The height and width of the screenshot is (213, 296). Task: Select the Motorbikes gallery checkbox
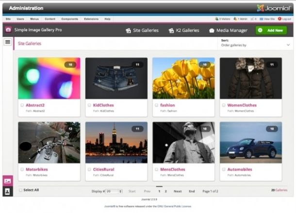(x=22, y=169)
